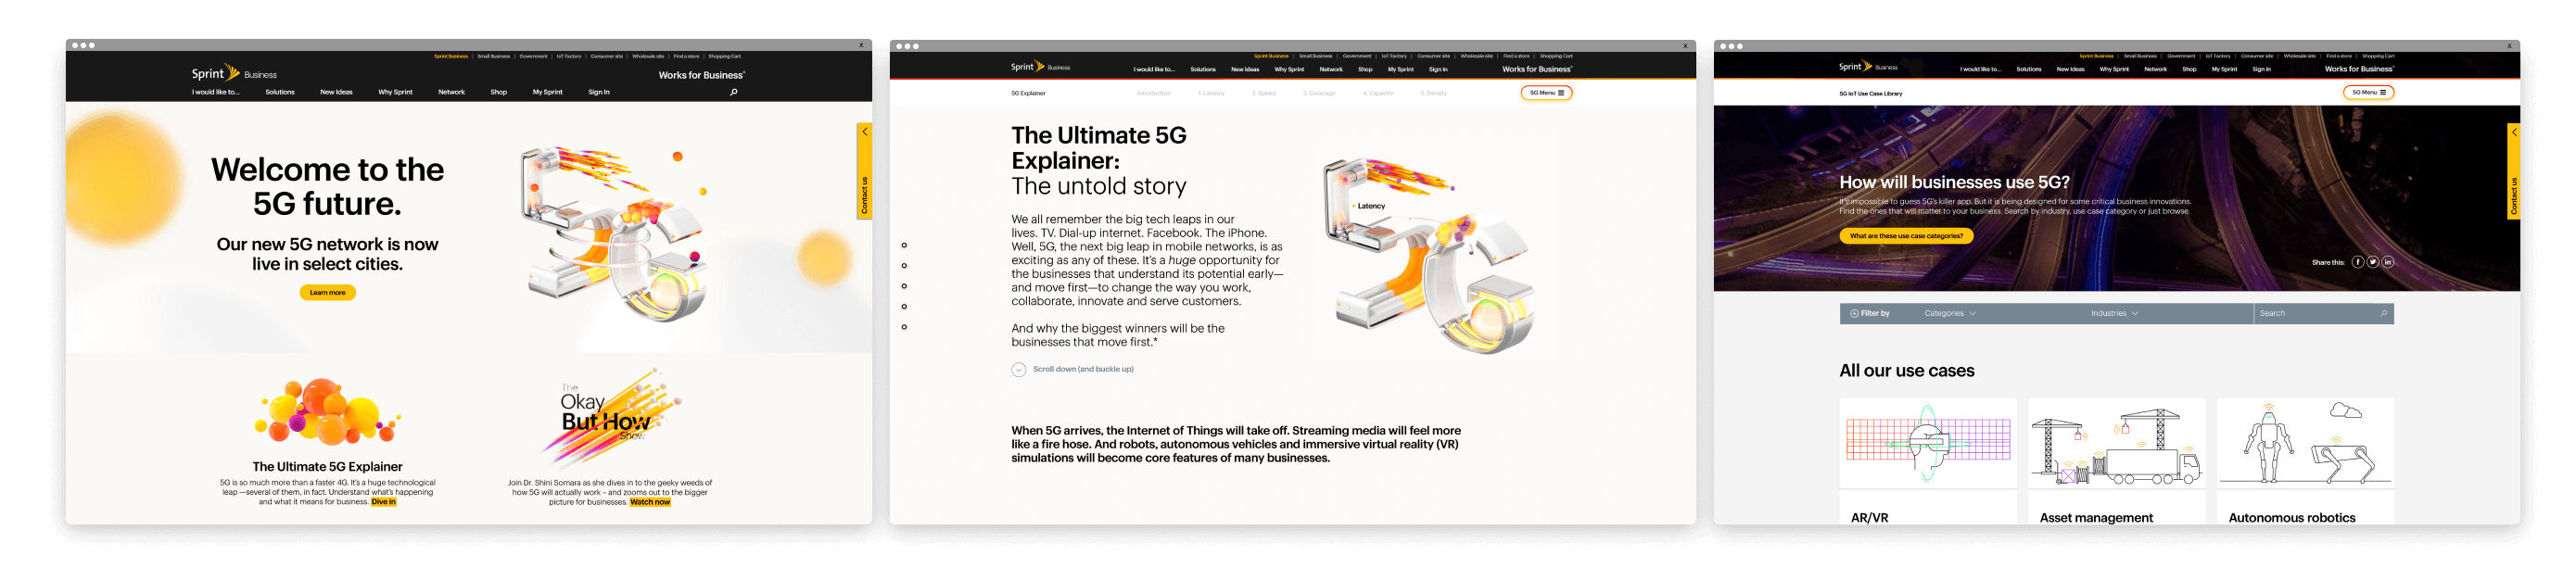The width and height of the screenshot is (2576, 580).
Task: Select the last page-position dot on the explainer page
Action: click(x=904, y=327)
